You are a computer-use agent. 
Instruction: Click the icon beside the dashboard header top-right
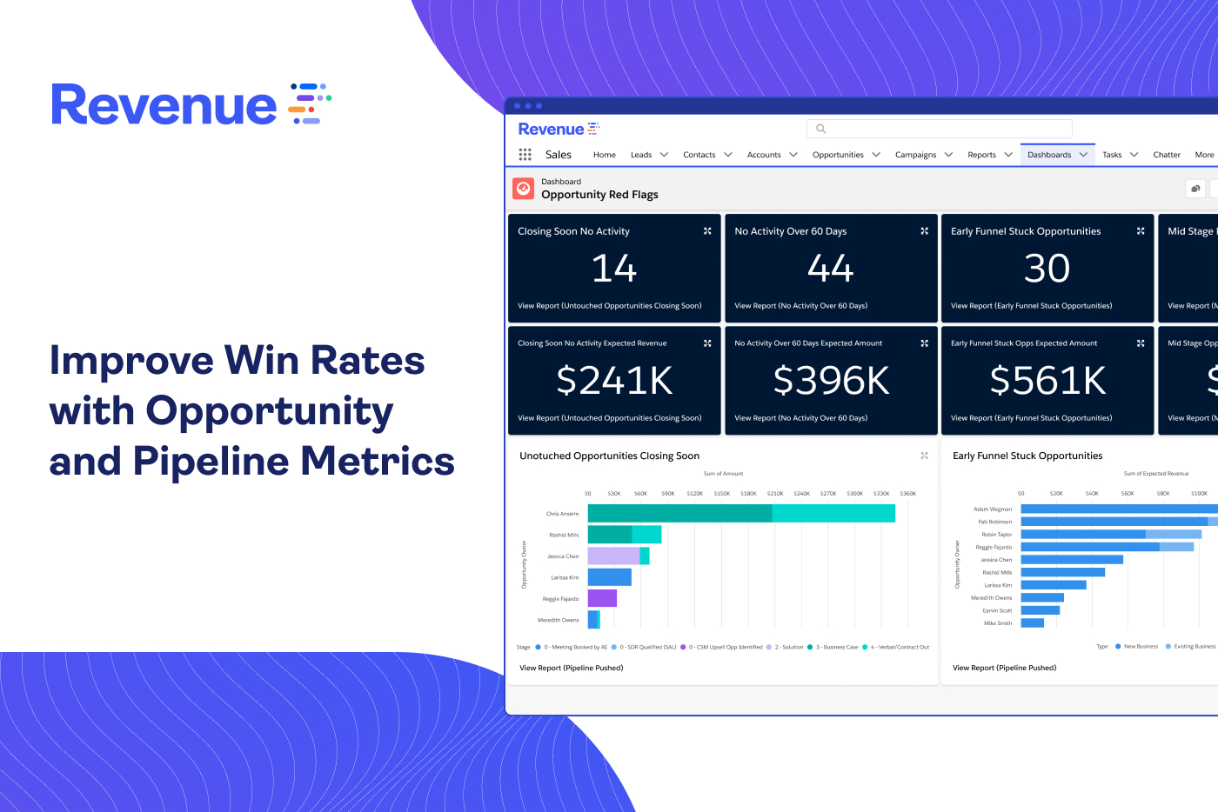[1195, 188]
